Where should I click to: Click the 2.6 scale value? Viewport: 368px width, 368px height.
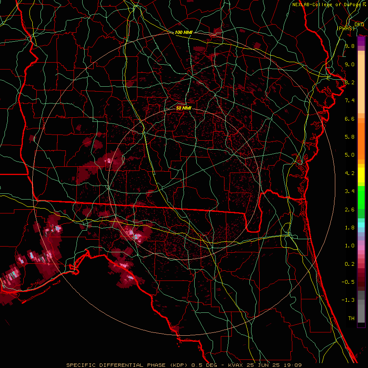click(x=350, y=210)
